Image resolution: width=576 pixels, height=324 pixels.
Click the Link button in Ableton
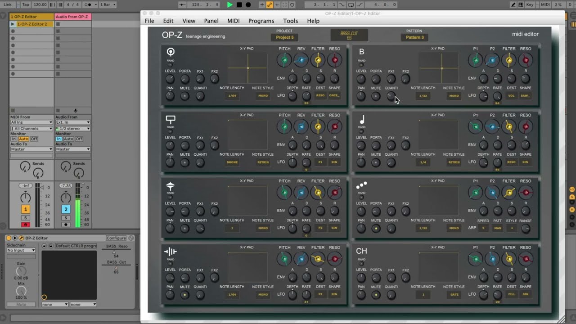pos(8,4)
